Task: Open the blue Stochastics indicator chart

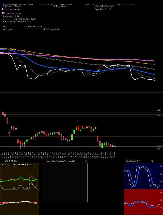Action: [x=143, y=176]
